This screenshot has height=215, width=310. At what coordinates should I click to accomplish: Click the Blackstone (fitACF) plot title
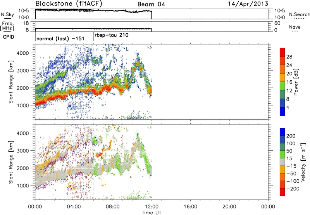[x=69, y=4]
